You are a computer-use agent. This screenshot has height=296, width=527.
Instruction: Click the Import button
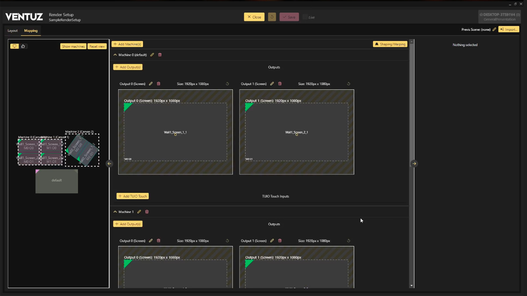coord(509,29)
